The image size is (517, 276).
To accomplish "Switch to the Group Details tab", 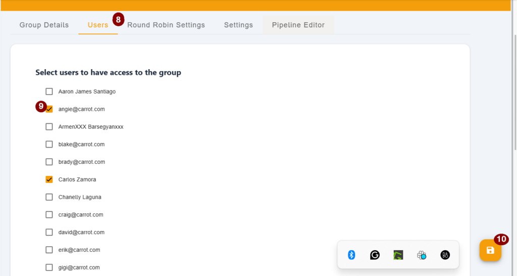I will coord(44,25).
